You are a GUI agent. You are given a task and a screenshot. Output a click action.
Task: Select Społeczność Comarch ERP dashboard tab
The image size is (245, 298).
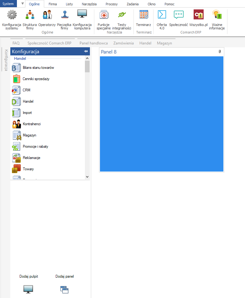pyautogui.click(x=50, y=43)
